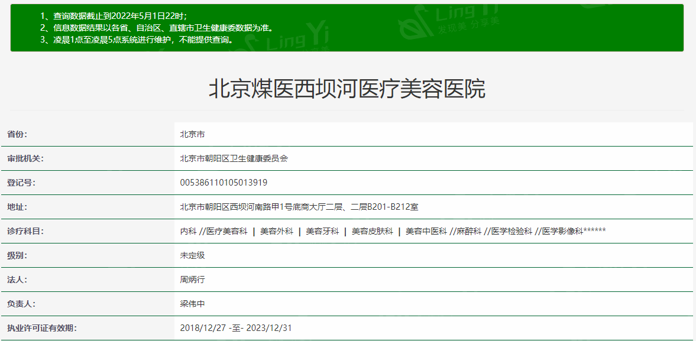The image size is (696, 341).
Task: Click the name 周炳行
Action: coord(192,280)
